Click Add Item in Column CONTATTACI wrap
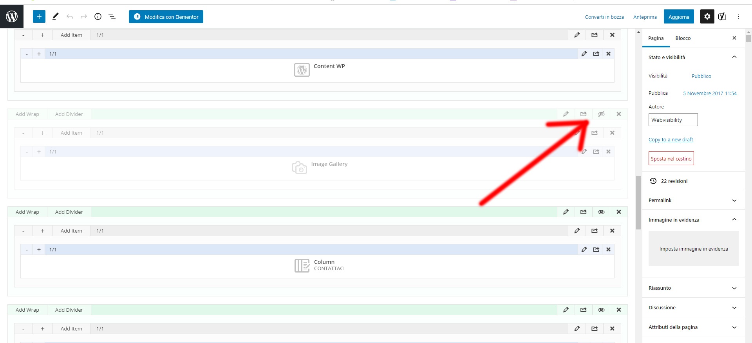The width and height of the screenshot is (752, 343). click(x=71, y=231)
